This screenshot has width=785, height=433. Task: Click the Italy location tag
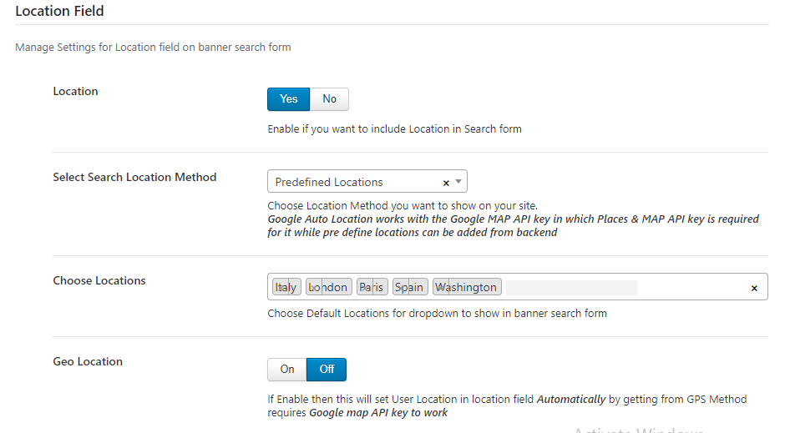(286, 287)
